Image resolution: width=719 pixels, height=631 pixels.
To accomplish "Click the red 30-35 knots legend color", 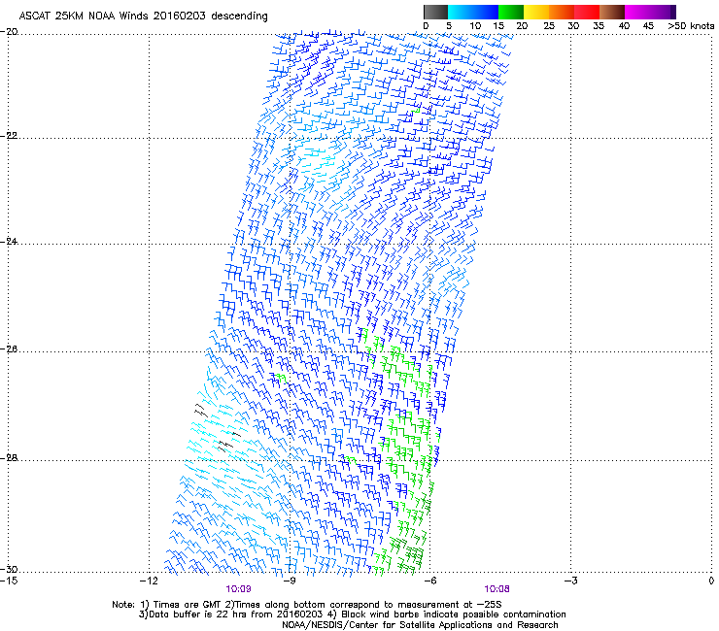I will (x=587, y=12).
